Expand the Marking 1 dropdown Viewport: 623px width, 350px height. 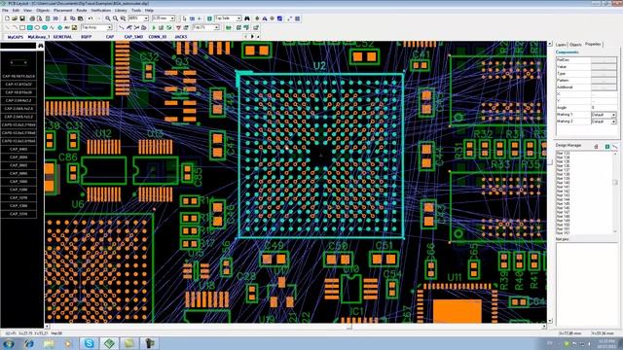613,115
